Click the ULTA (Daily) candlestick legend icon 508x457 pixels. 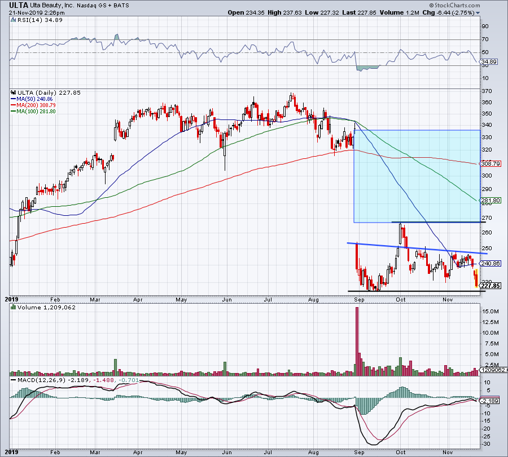point(14,92)
